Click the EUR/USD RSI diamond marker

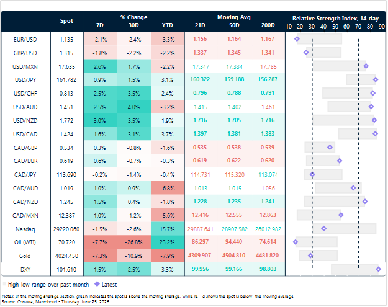coord(297,39)
